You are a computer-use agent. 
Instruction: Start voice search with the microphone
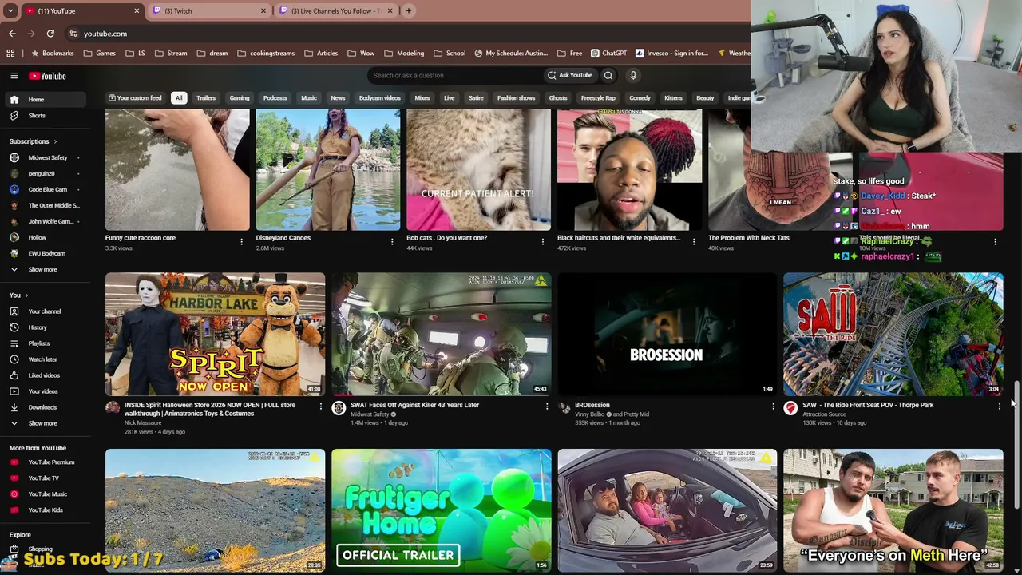point(633,75)
